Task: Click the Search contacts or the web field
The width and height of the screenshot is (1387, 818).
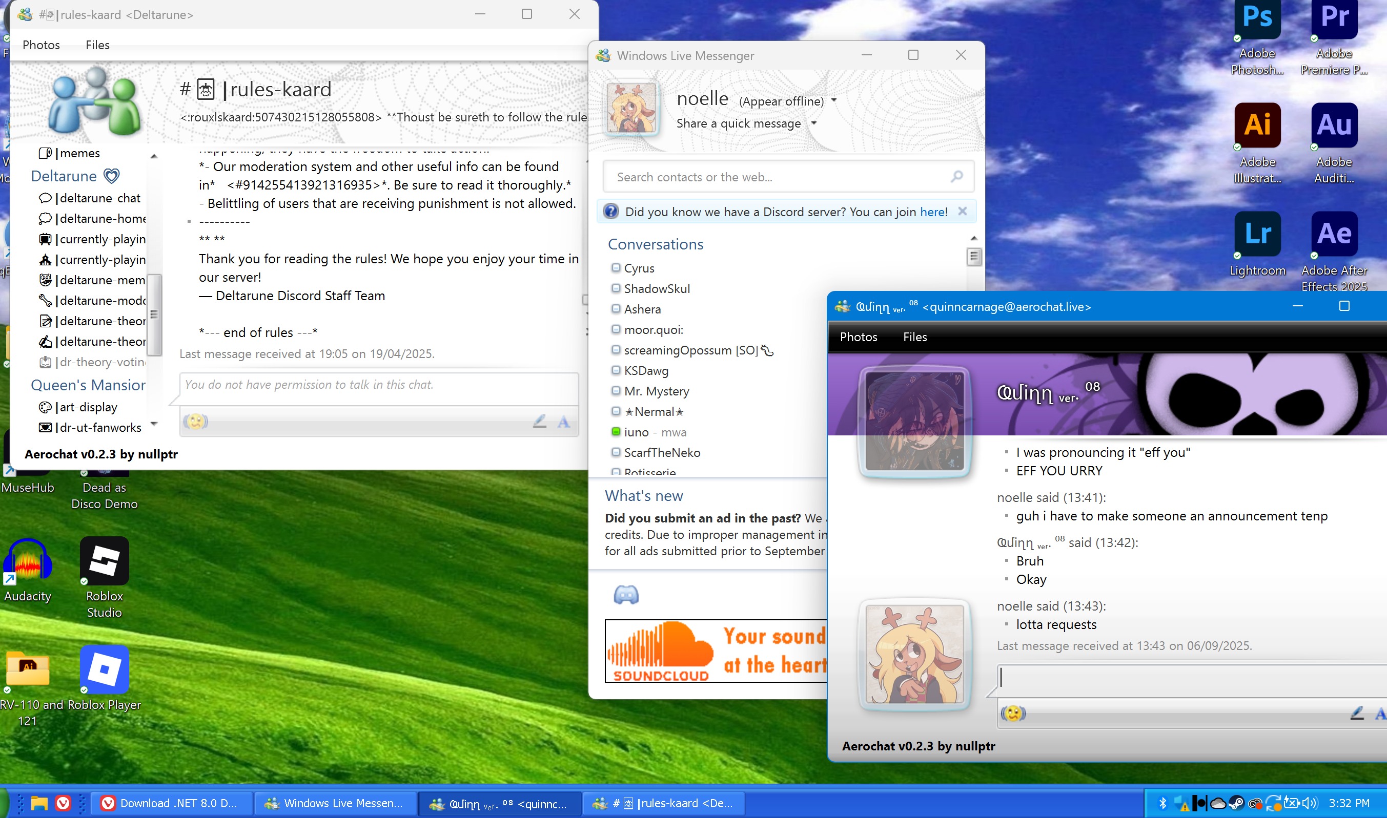Action: point(789,176)
